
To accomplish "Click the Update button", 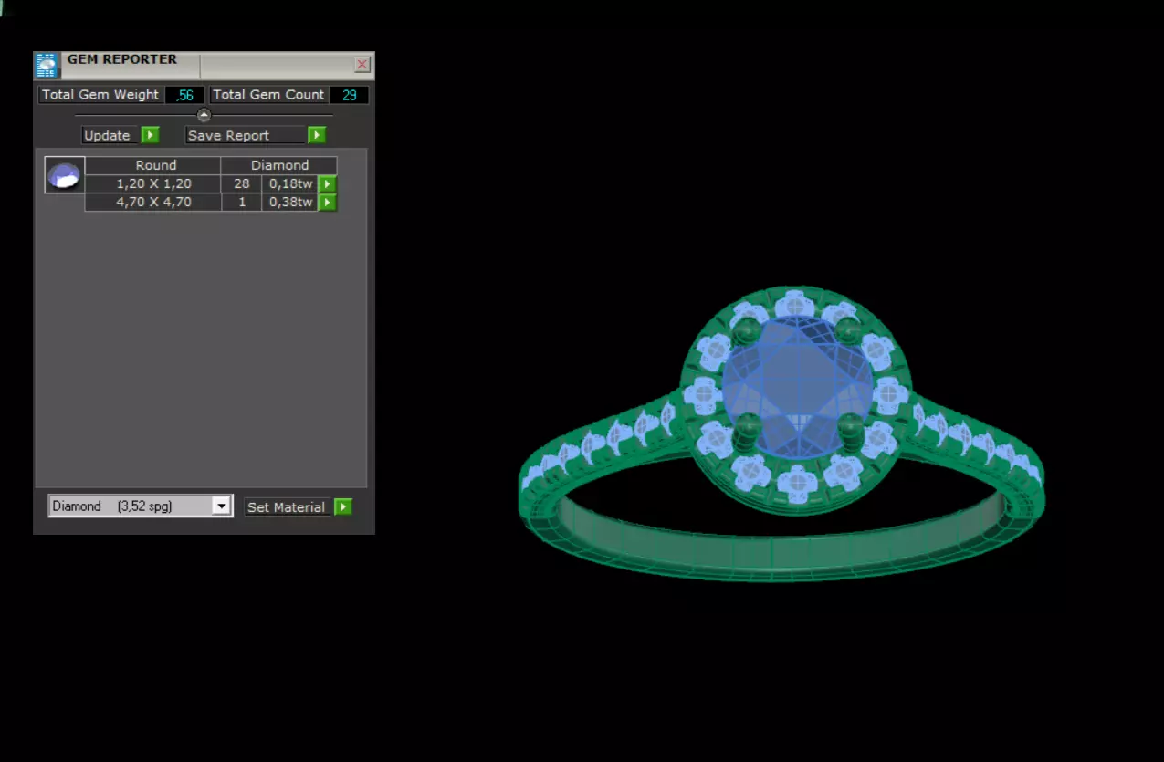I will click(110, 135).
